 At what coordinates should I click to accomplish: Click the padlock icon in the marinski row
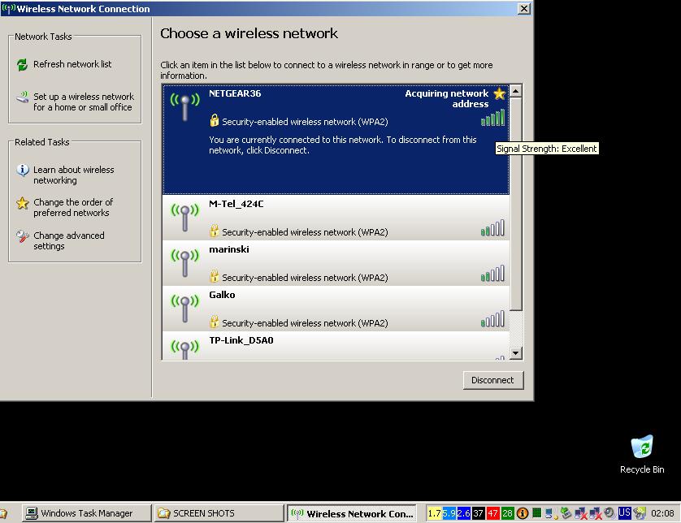click(214, 276)
